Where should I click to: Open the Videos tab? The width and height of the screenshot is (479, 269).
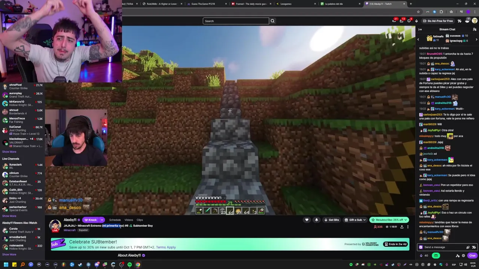click(129, 220)
